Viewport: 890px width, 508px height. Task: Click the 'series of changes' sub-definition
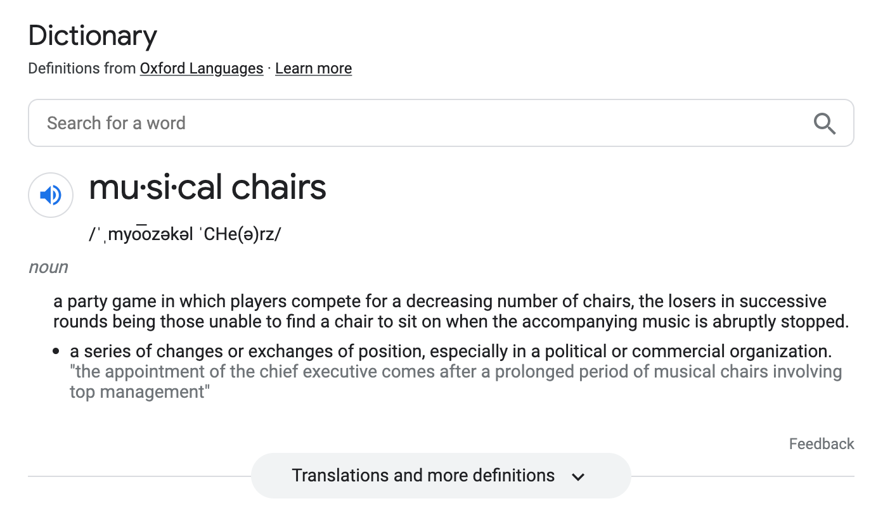451,352
